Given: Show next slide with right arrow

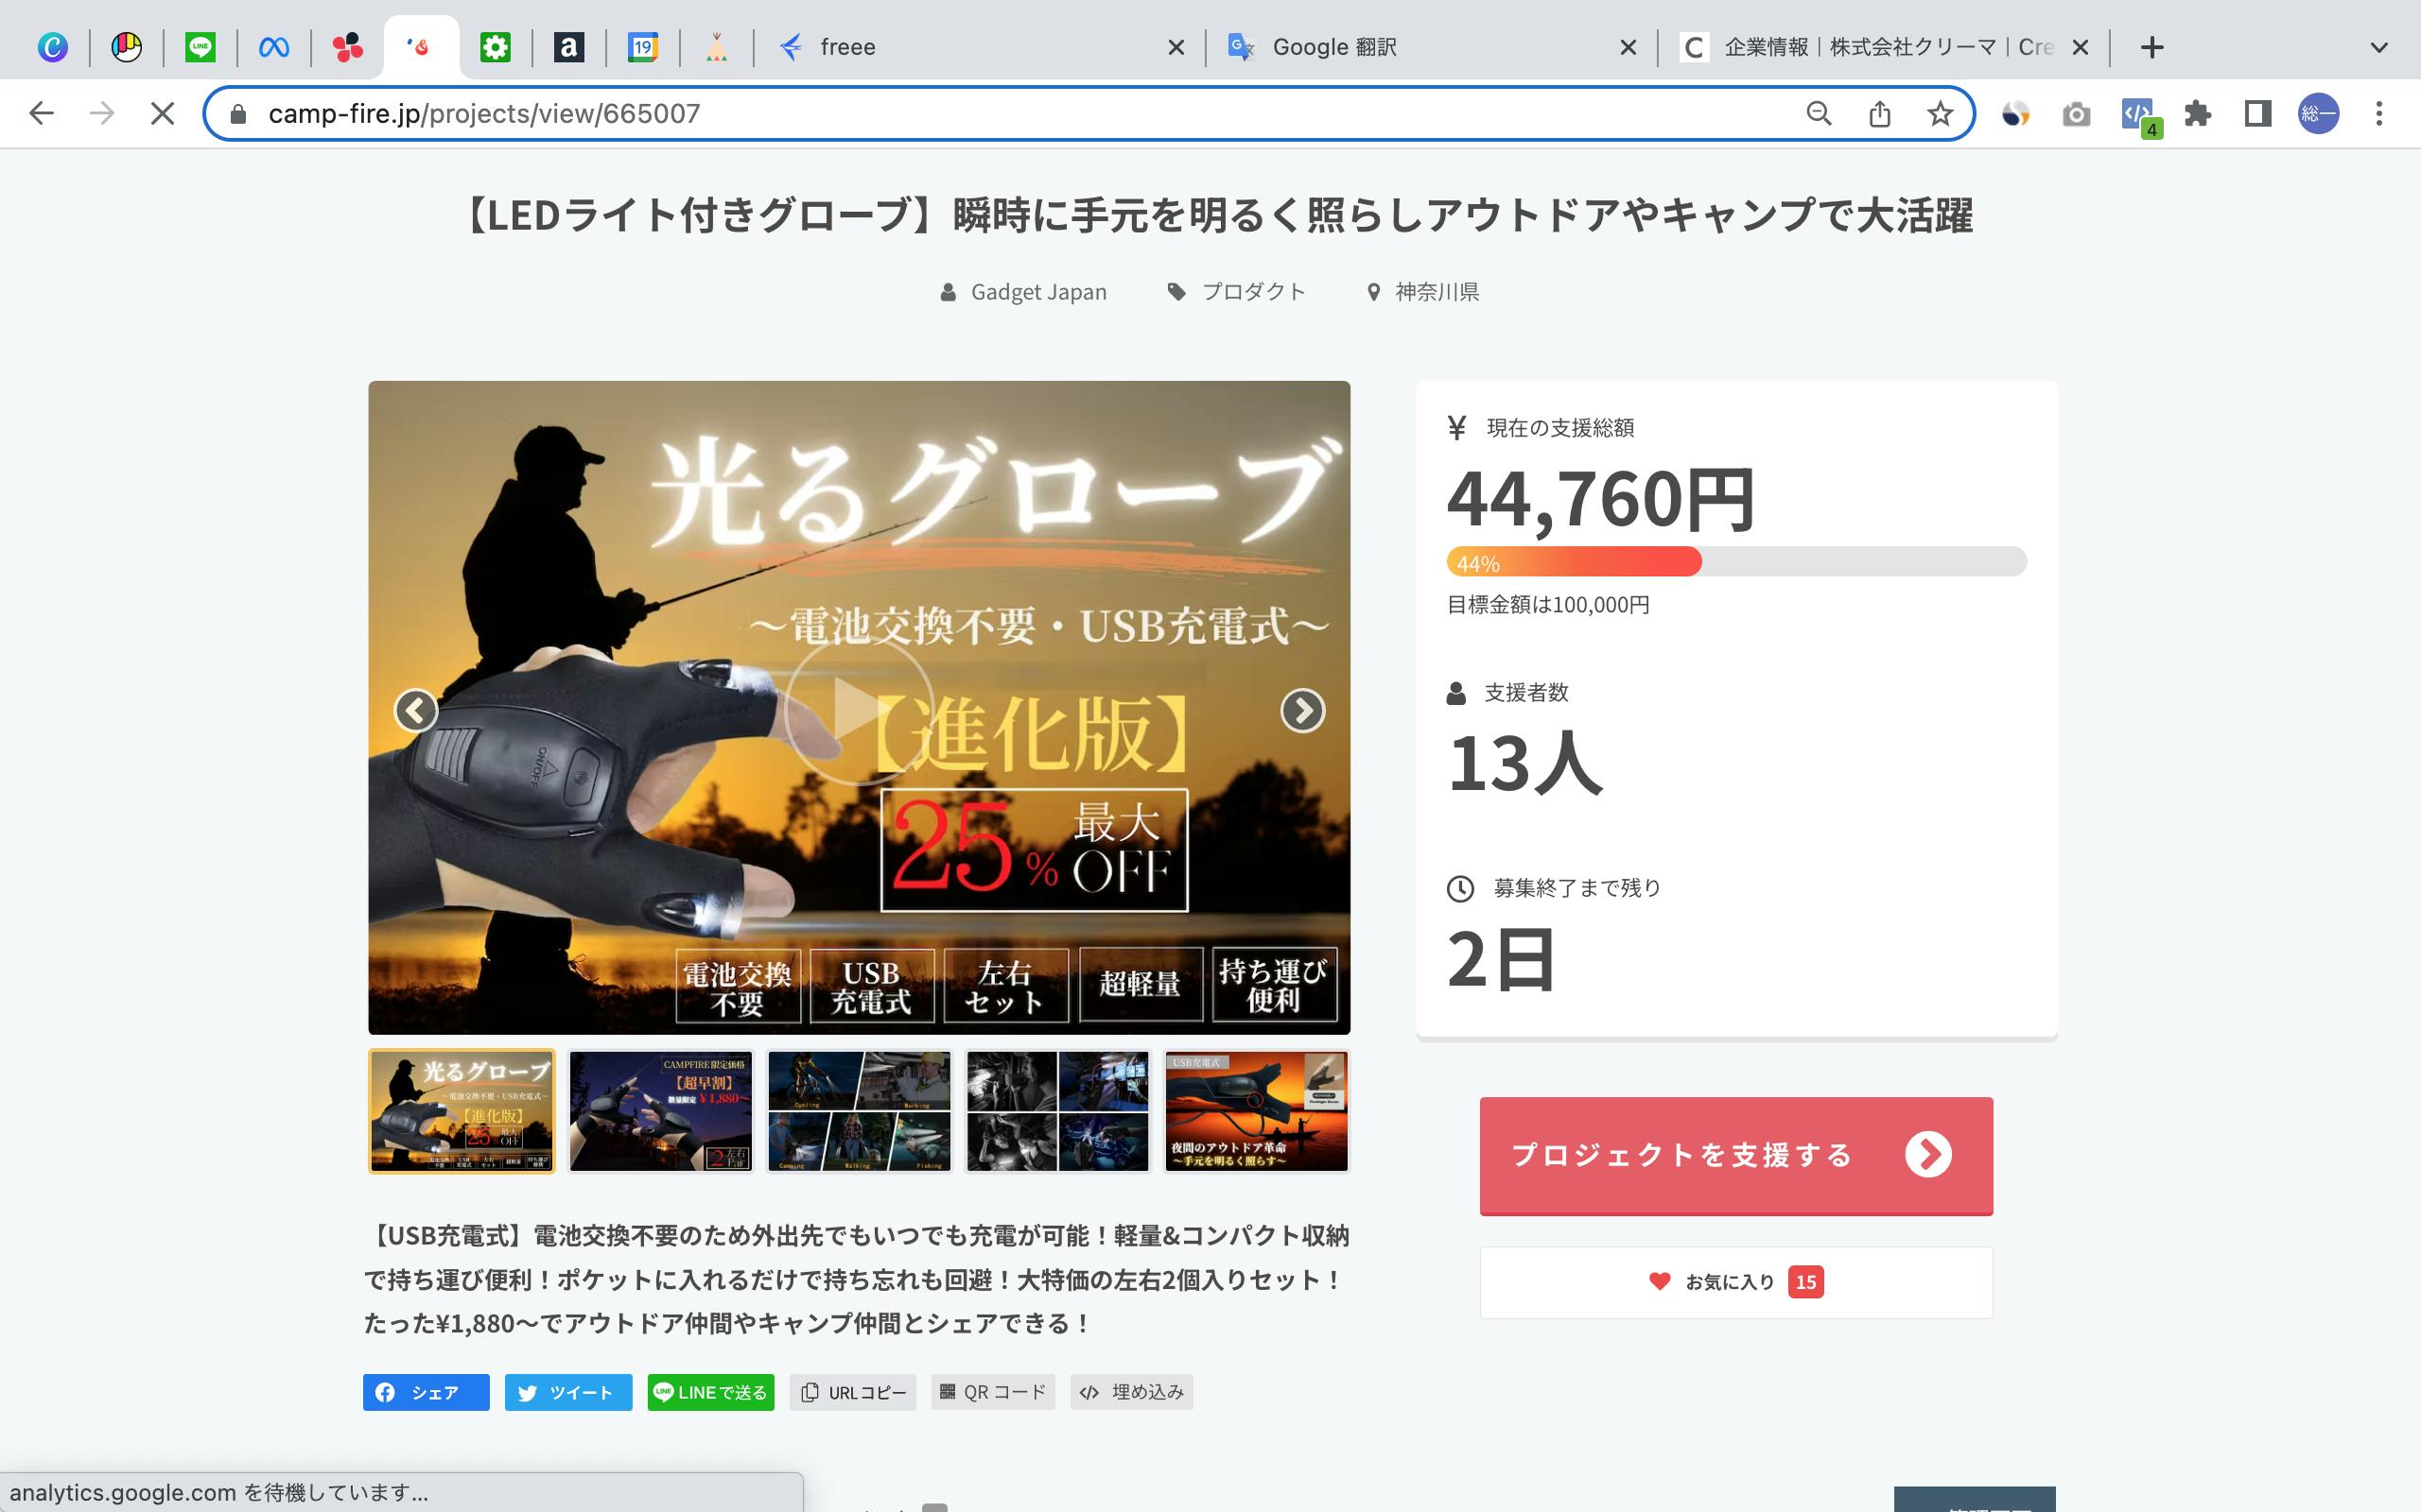Looking at the screenshot, I should (x=1301, y=710).
